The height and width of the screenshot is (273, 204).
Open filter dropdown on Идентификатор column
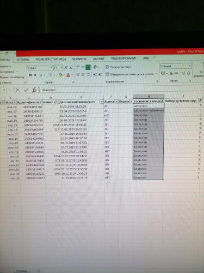(x=41, y=102)
